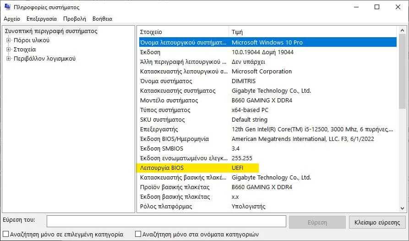
Task: Select the Άλλη περιγραφή λειτουργικού row
Action: pyautogui.click(x=267, y=62)
